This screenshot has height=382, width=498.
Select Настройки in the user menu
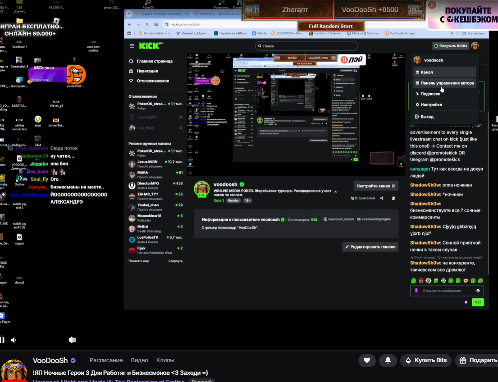444,105
